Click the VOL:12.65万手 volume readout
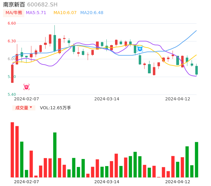The image size is (211, 186). [x=55, y=108]
